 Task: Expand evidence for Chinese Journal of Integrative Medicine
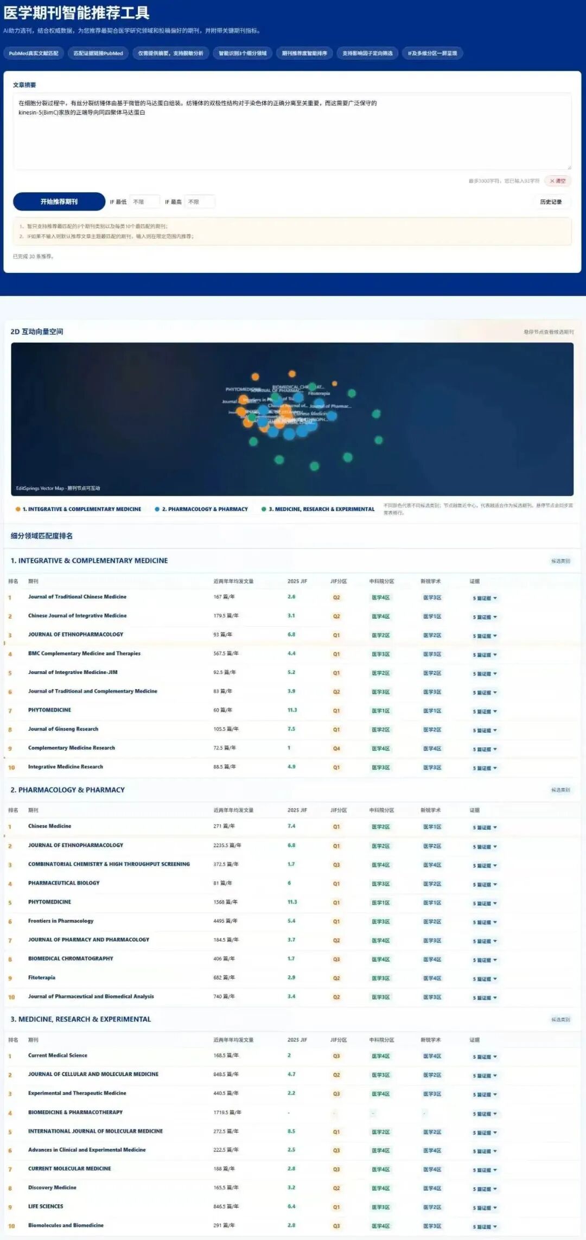tap(485, 617)
